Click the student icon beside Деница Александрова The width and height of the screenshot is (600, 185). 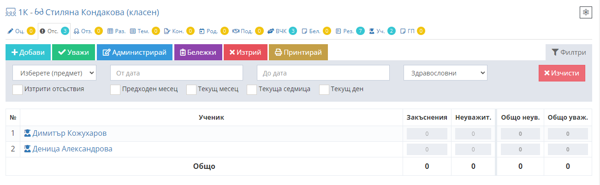coord(27,149)
